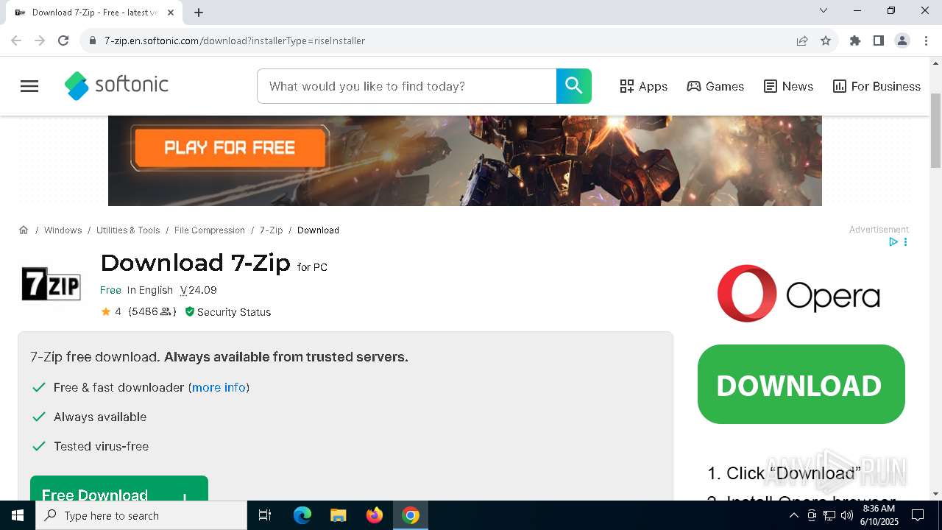Open the ad options three-dot icon
This screenshot has height=530, width=942.
pyautogui.click(x=905, y=242)
